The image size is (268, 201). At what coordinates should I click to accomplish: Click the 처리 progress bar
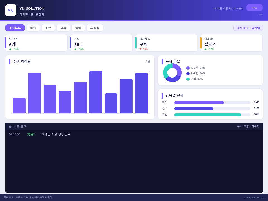pos(212,102)
